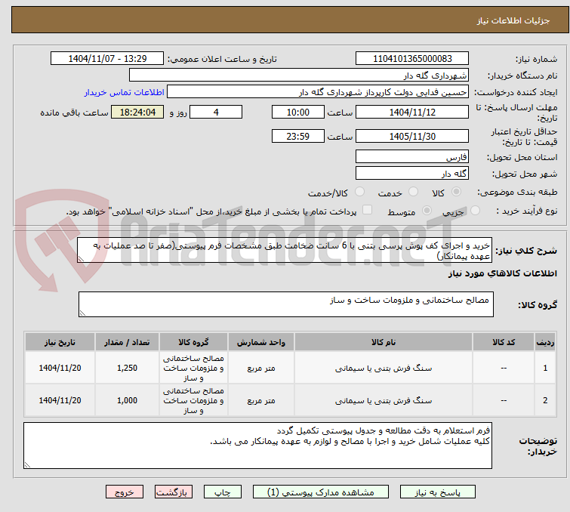Click the response deadline date 1404/11/12 field
This screenshot has width=570, height=512.
(x=412, y=112)
